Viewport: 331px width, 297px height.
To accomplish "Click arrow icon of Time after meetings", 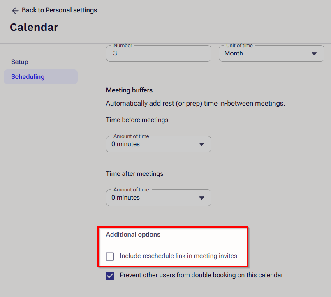I will coord(201,198).
